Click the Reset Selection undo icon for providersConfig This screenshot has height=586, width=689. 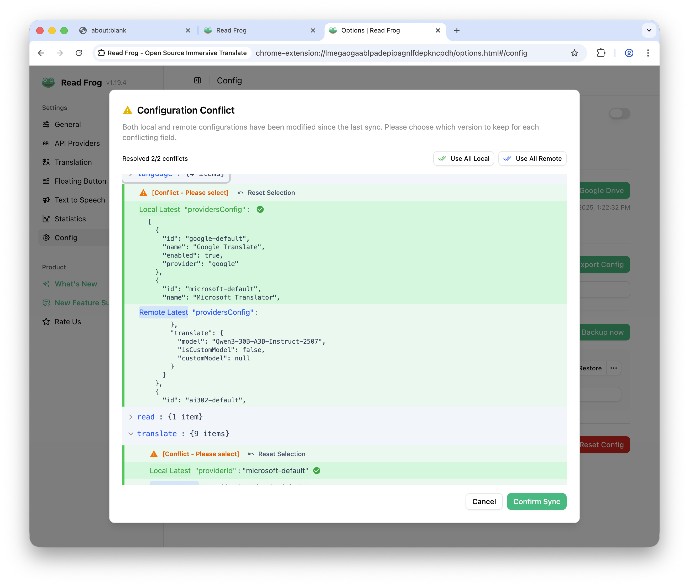(241, 193)
